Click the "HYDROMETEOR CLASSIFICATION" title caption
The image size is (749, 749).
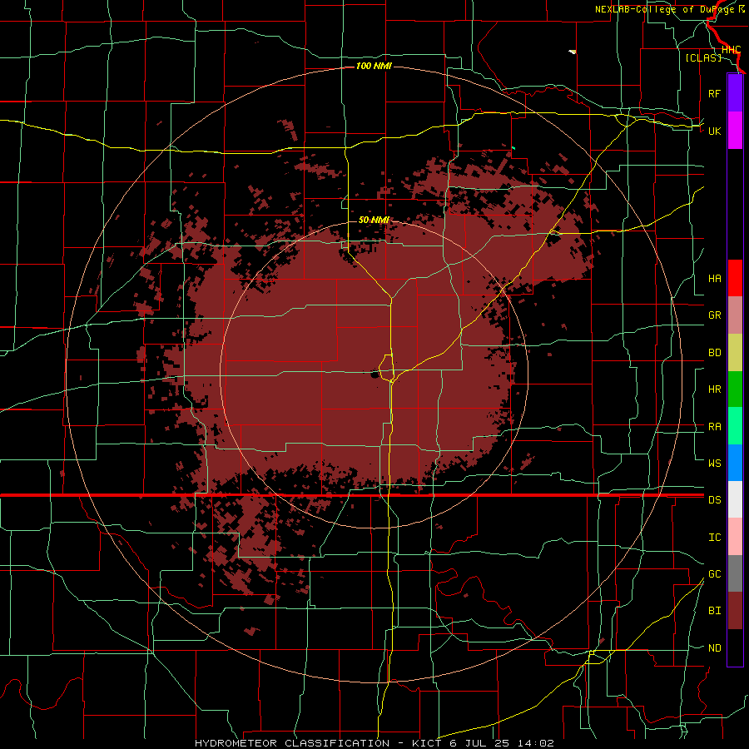pos(292,743)
